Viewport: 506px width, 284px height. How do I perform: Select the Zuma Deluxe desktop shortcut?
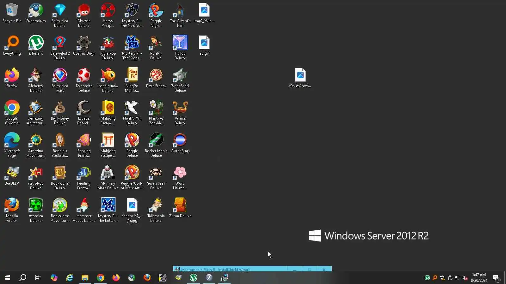point(180,208)
